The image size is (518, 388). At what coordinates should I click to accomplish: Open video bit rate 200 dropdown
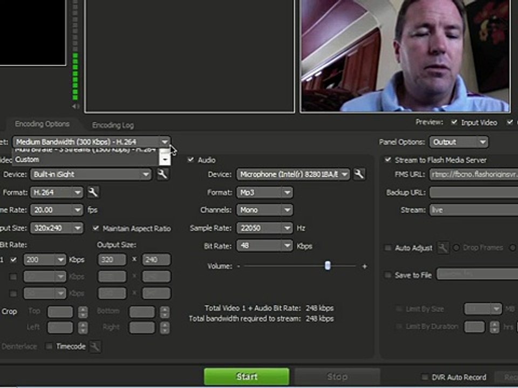[x=45, y=260]
